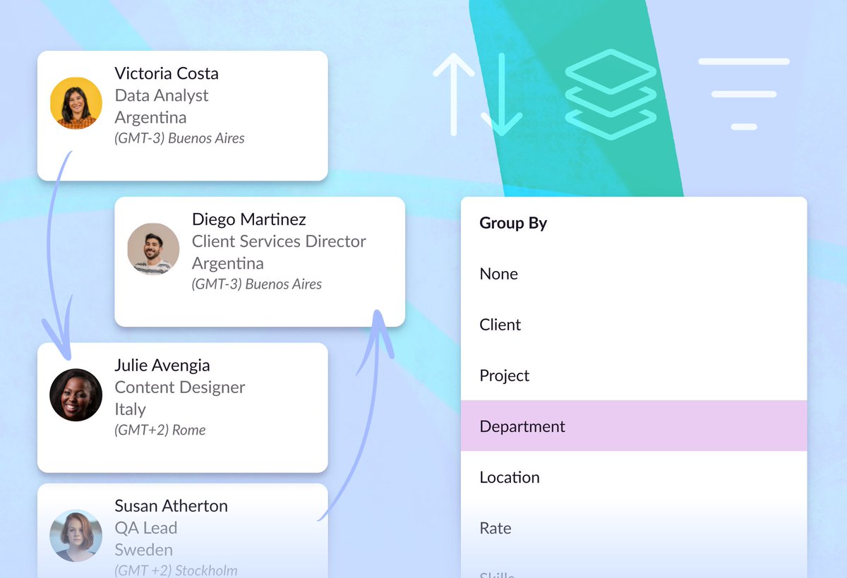Open Julie Avengia's avatar photo

click(x=76, y=395)
